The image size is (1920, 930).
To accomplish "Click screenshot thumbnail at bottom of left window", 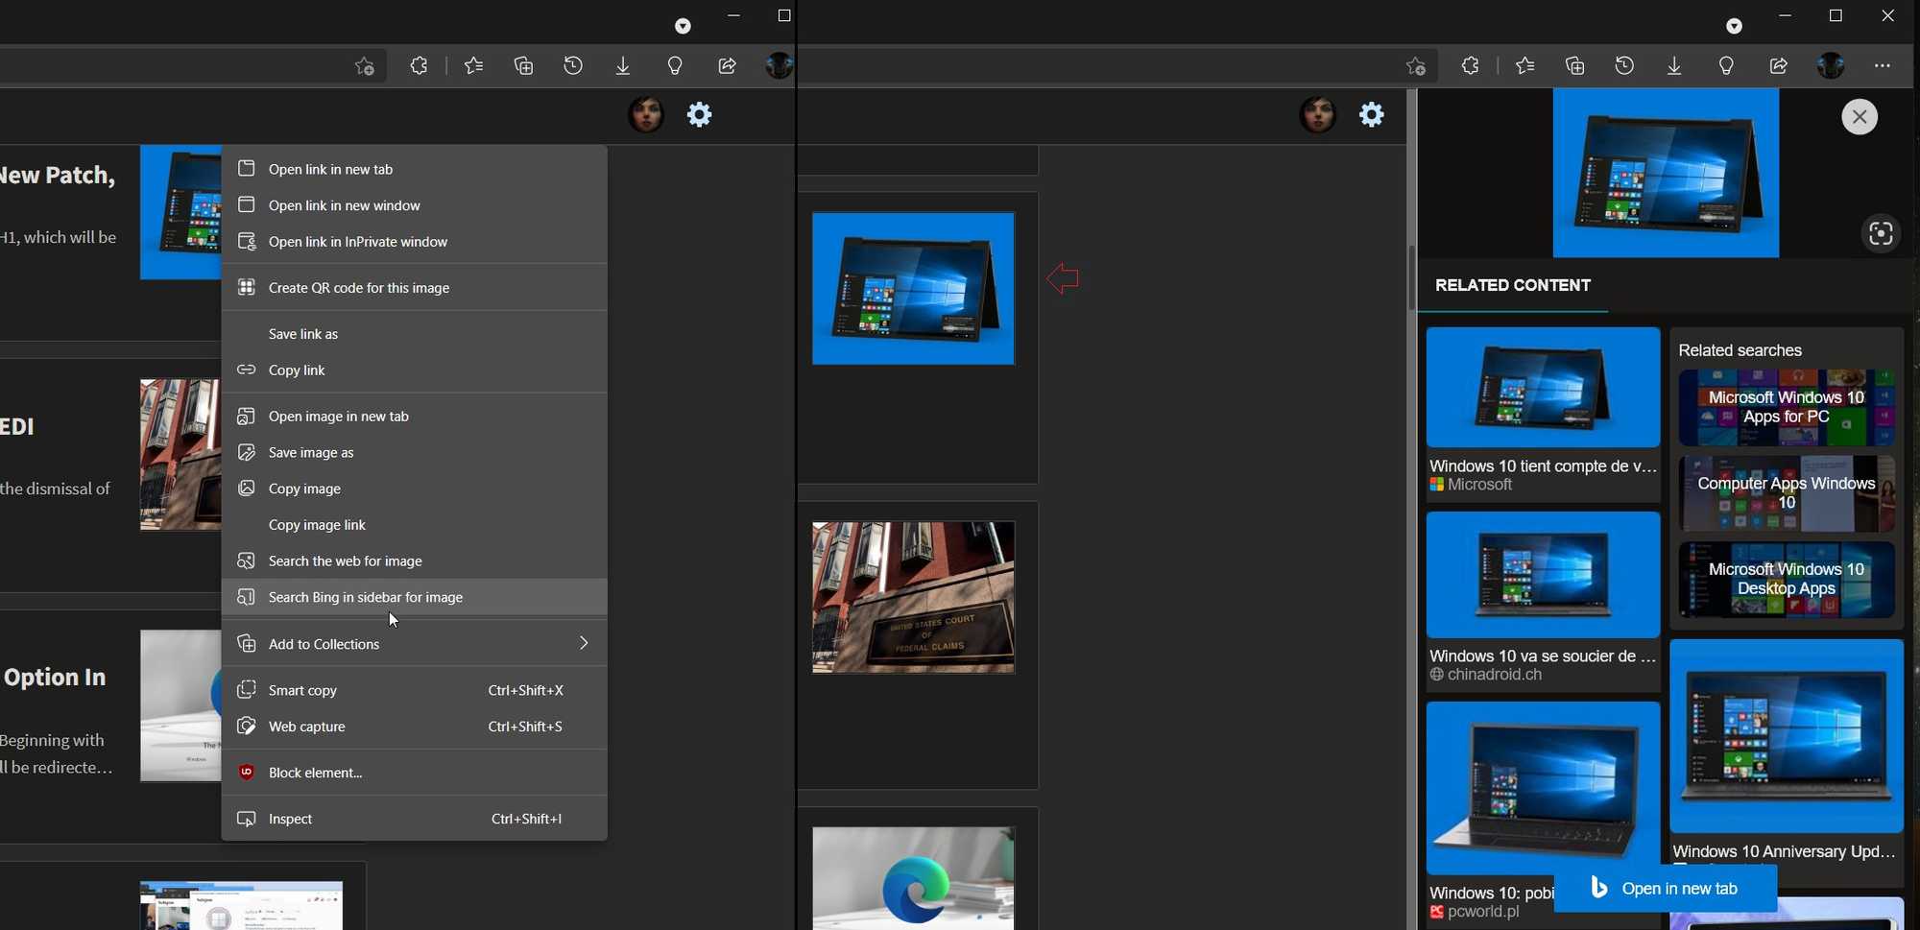I will (x=241, y=906).
